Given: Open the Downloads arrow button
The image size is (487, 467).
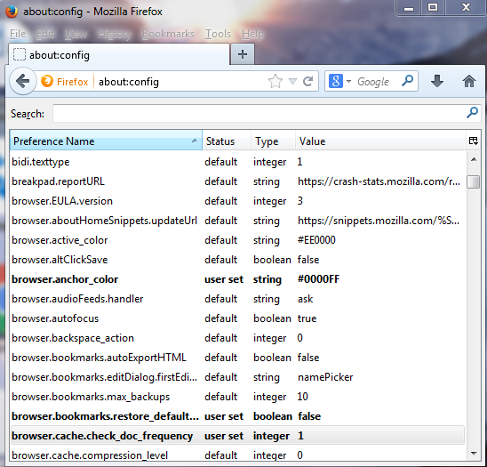Looking at the screenshot, I should click(437, 81).
